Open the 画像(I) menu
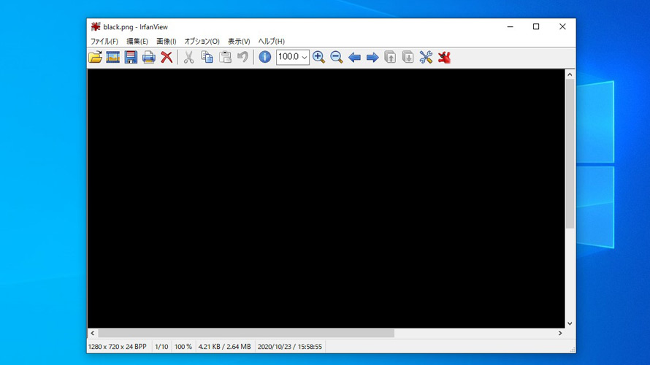650x365 pixels. (x=166, y=42)
